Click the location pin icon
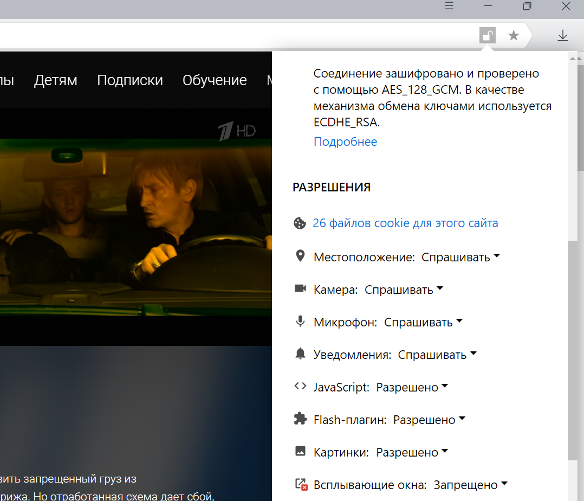The height and width of the screenshot is (501, 584). click(300, 256)
